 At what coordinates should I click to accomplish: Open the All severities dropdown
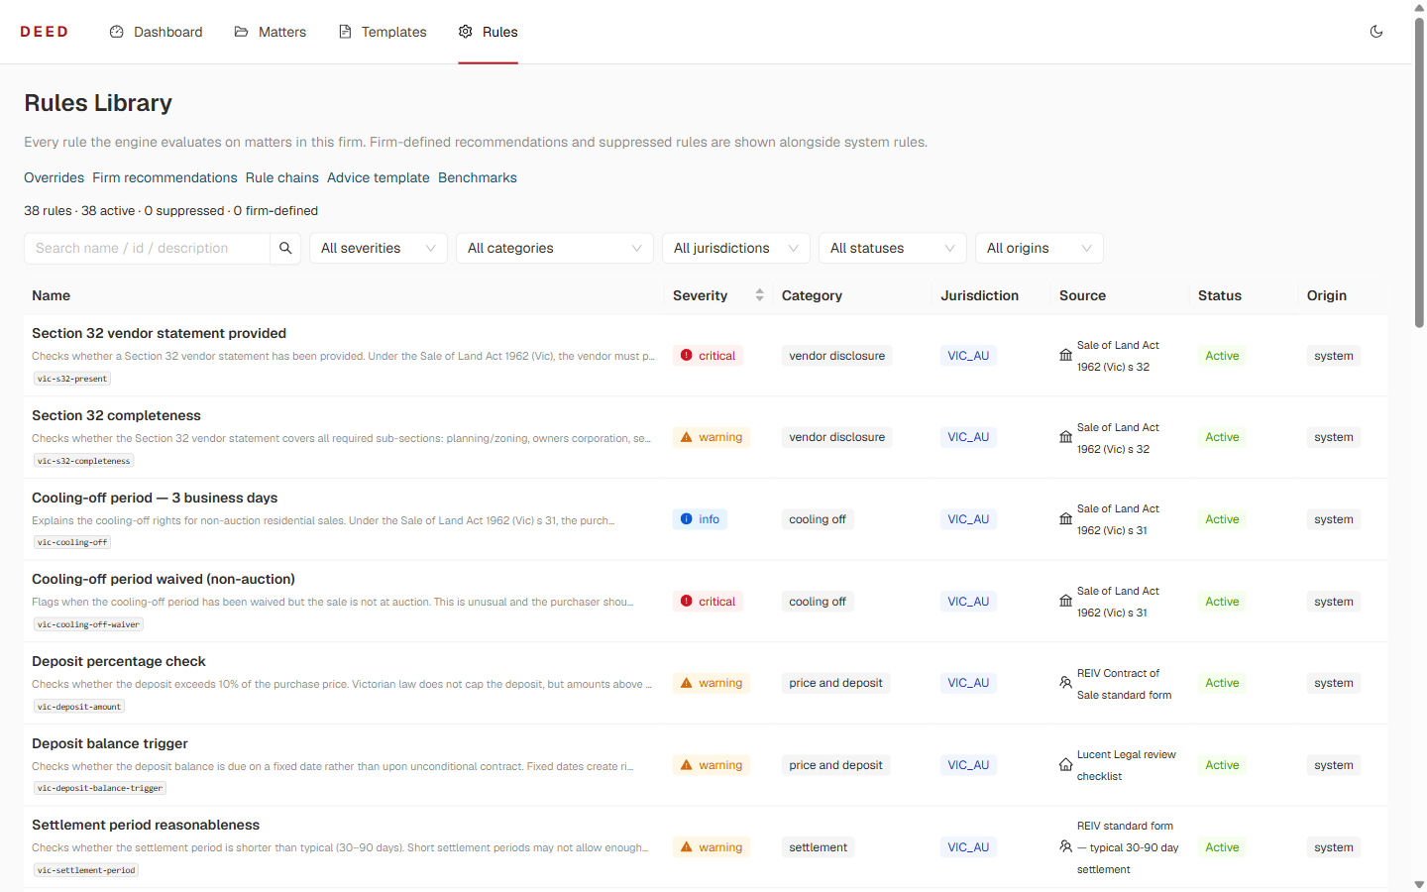coord(379,248)
